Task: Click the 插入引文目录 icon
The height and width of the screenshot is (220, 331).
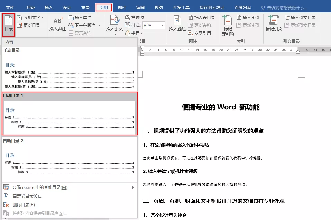Action: (x=304, y=17)
